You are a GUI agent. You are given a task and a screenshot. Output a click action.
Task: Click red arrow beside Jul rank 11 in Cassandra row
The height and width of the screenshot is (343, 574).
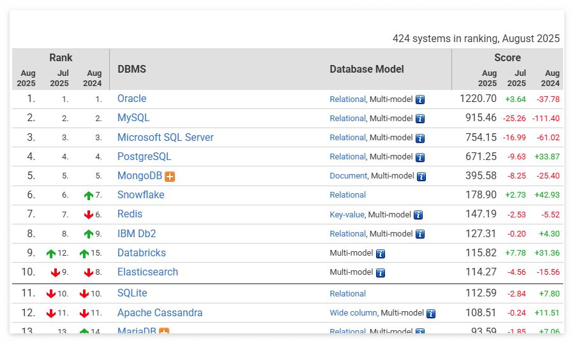pos(51,314)
